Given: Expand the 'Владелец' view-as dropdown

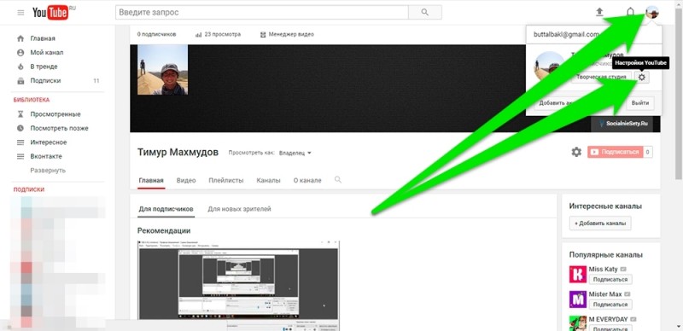Looking at the screenshot, I should pos(295,153).
